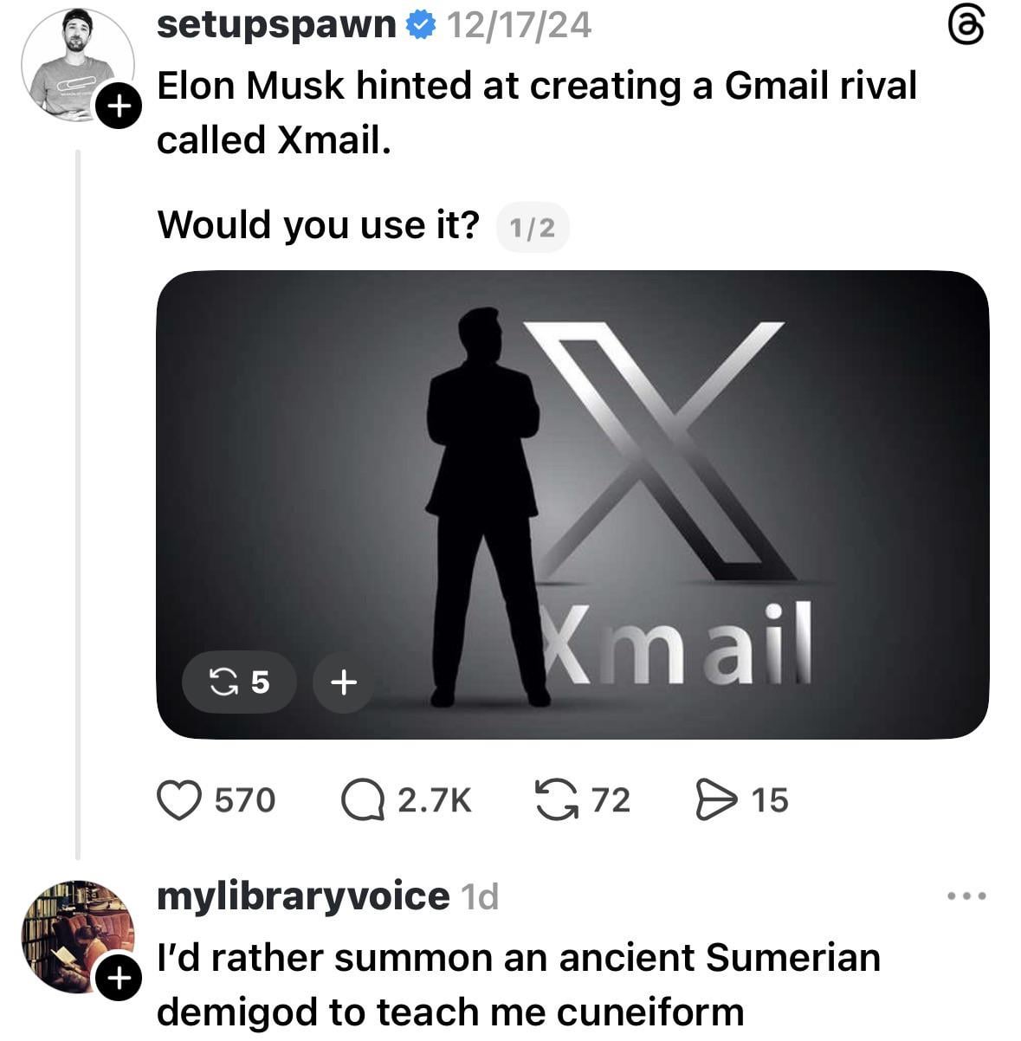Like the Xmail post with the heart icon
This screenshot has width=1021, height=1041.
pos(179,800)
